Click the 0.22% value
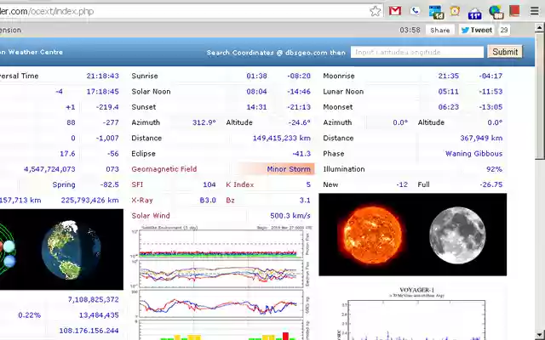The height and width of the screenshot is (340, 545). [30, 315]
